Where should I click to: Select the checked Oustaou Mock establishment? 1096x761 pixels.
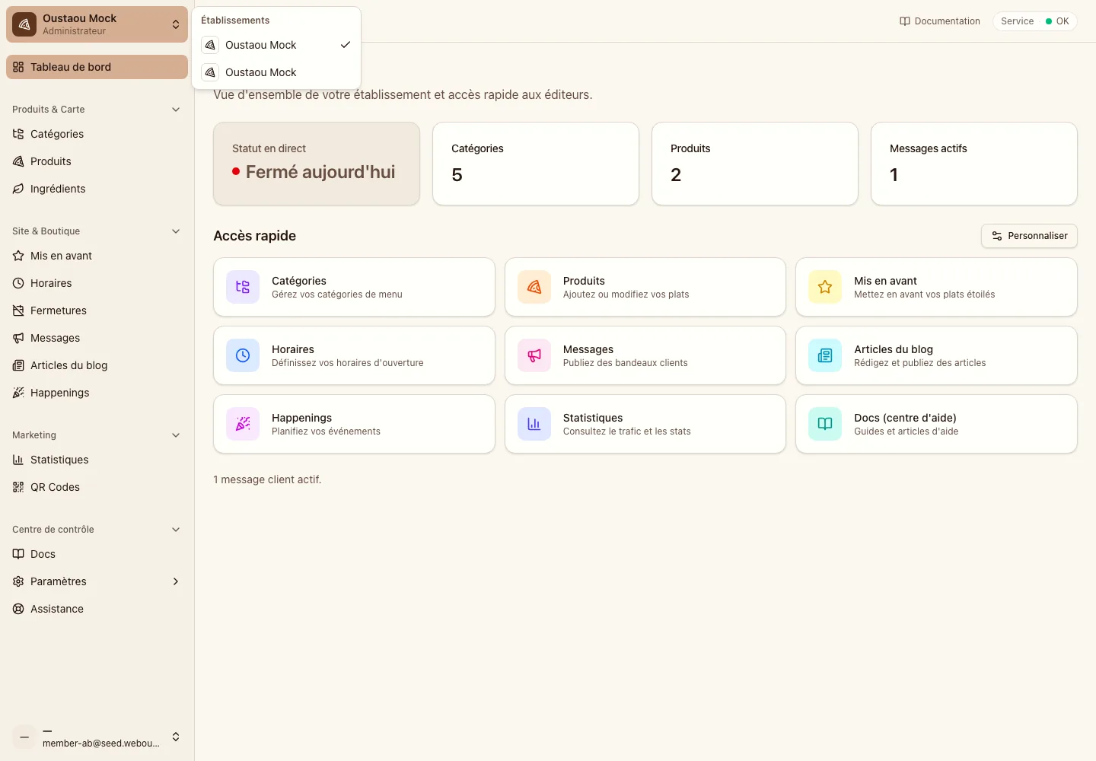(276, 45)
